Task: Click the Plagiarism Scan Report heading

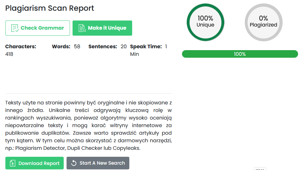Action: pyautogui.click(x=50, y=8)
